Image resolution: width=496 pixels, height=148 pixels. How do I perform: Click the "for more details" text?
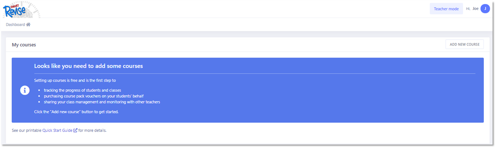[92, 131]
